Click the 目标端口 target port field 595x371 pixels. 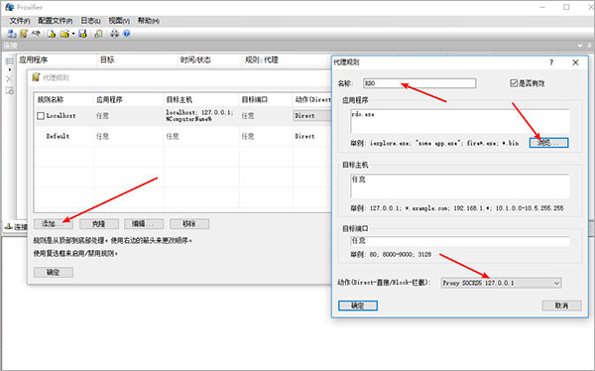point(460,241)
